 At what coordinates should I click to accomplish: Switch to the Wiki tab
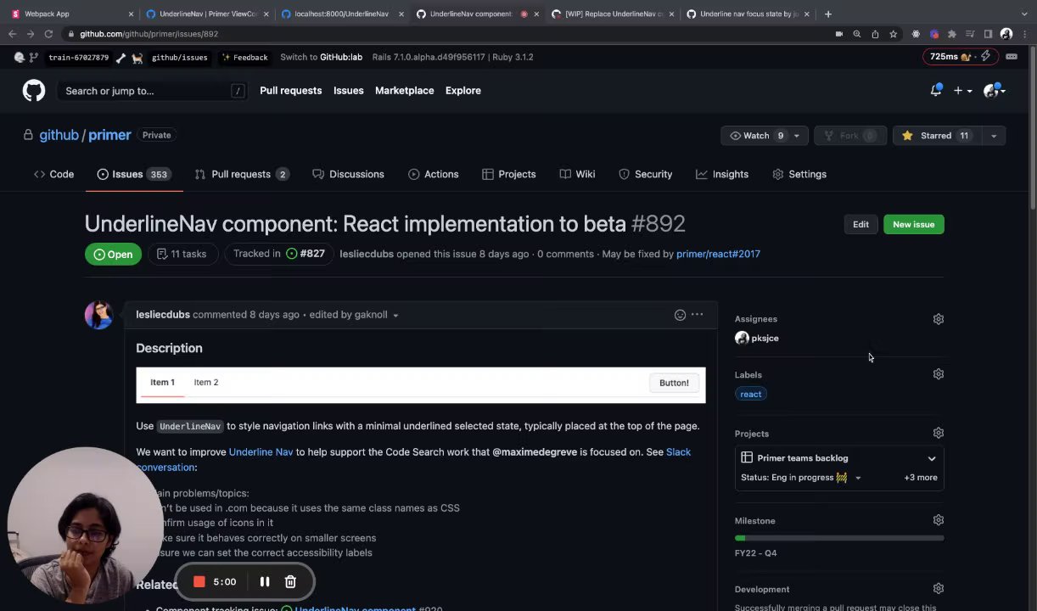click(x=577, y=174)
